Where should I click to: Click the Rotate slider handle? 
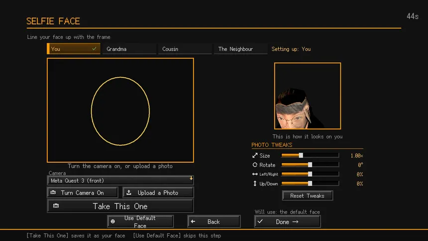tap(310, 165)
